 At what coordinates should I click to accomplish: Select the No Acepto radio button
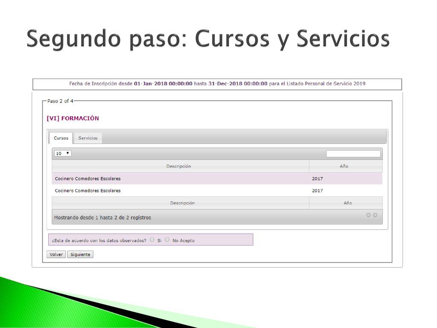(167, 240)
